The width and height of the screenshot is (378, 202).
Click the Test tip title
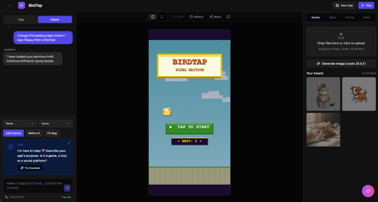(20, 145)
